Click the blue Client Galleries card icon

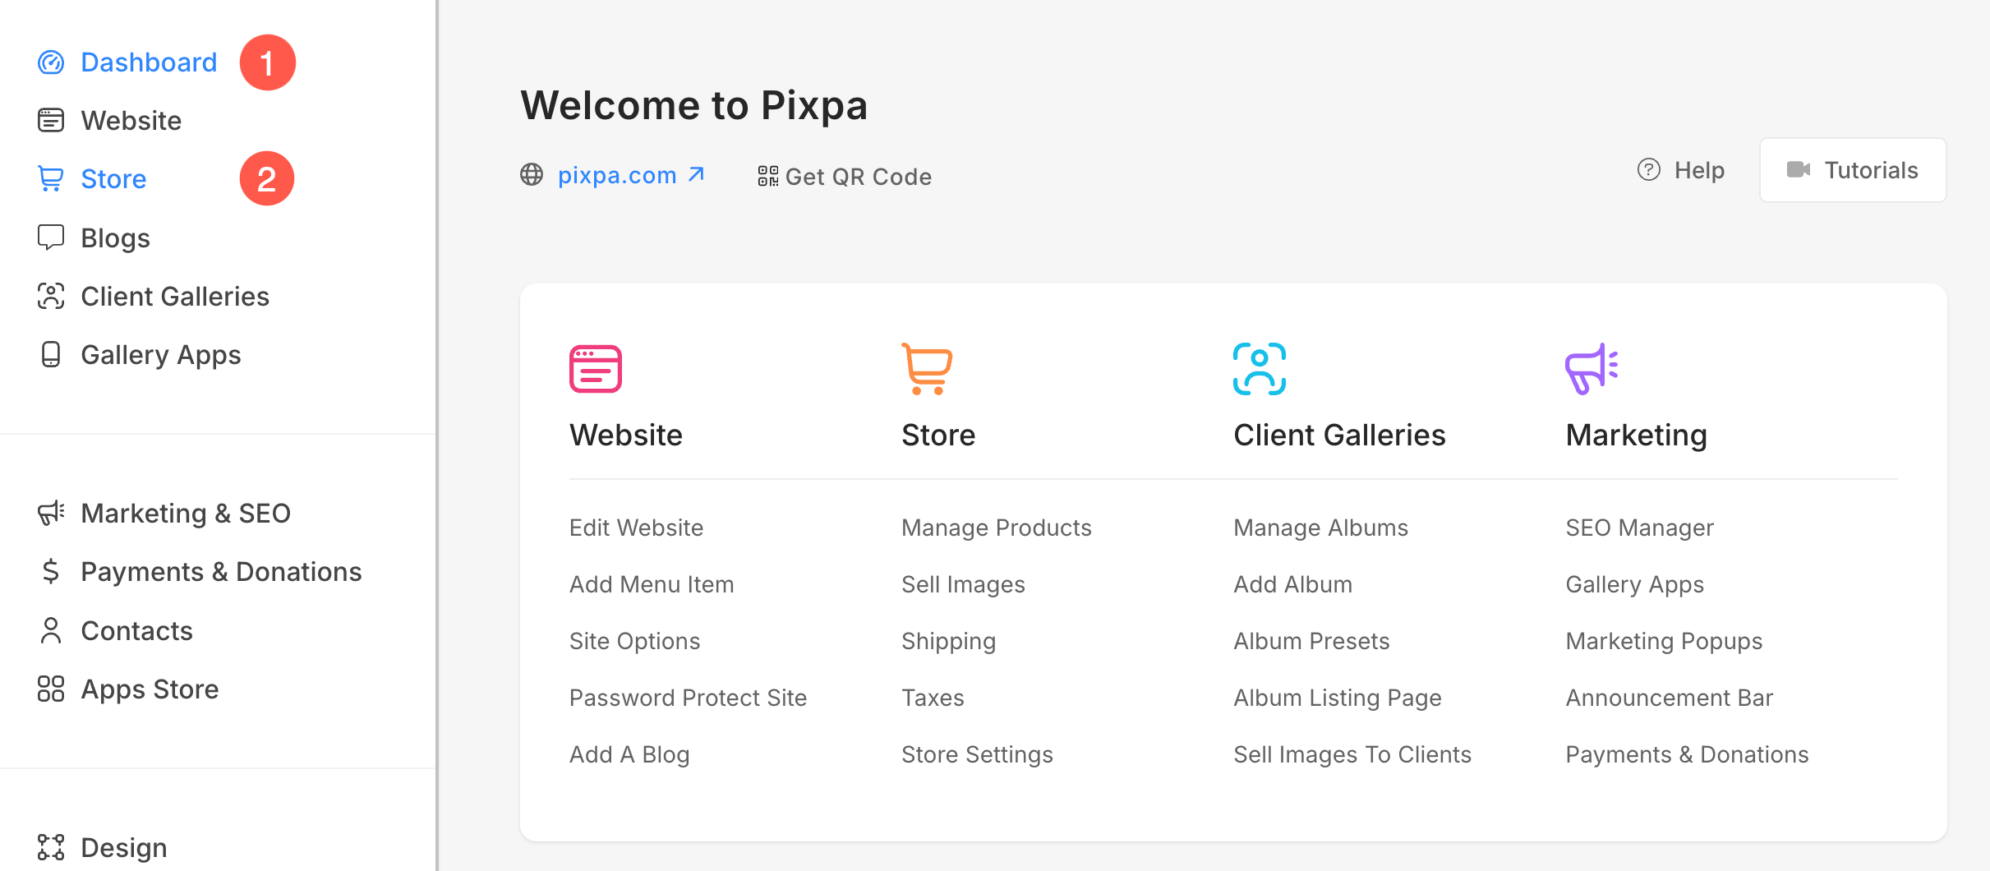click(1260, 369)
